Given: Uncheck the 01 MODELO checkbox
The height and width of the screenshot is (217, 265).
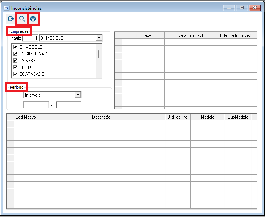Looking at the screenshot, I should pyautogui.click(x=15, y=47).
